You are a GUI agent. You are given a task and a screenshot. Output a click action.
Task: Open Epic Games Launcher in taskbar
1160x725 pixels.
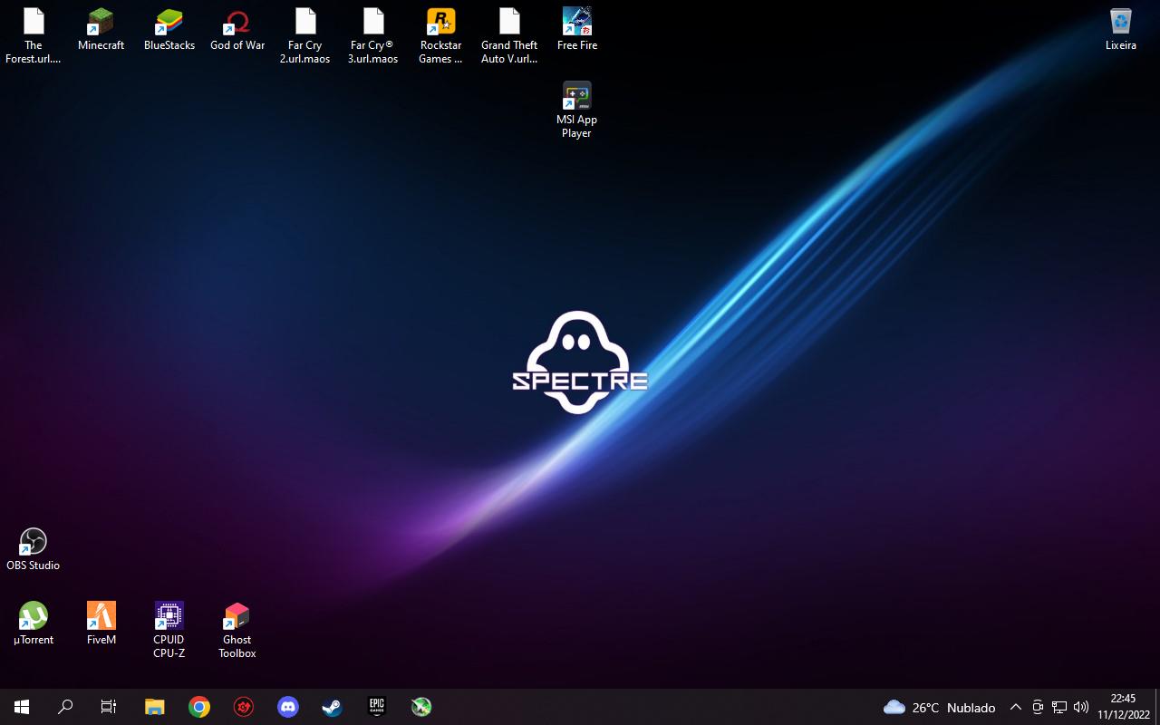click(377, 707)
